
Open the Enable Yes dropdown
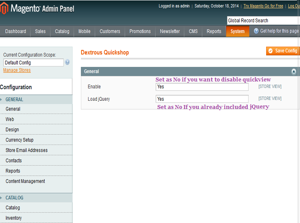point(202,87)
